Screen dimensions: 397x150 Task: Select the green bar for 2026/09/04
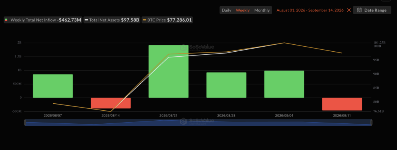tap(284, 84)
